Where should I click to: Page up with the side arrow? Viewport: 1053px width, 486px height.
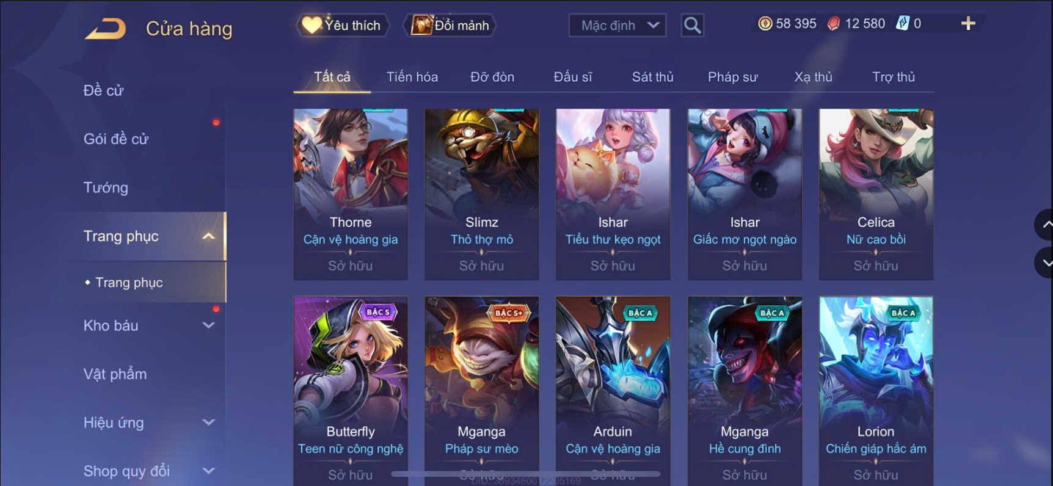(1044, 225)
